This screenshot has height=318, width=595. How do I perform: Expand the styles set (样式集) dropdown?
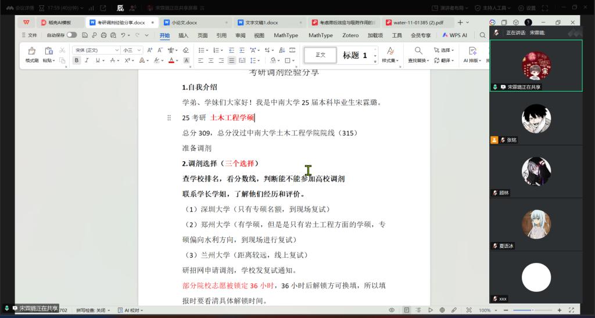[x=389, y=60]
